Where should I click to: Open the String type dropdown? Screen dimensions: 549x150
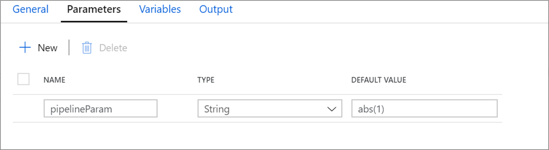click(x=263, y=109)
